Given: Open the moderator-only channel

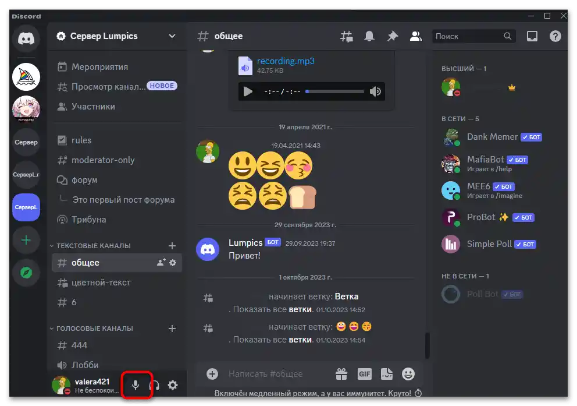Looking at the screenshot, I should coord(117,160).
